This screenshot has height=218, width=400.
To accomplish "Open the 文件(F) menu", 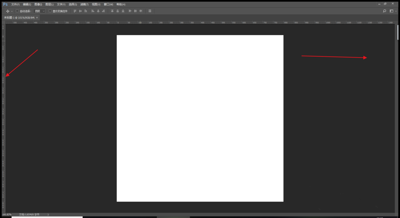I will [x=15, y=4].
